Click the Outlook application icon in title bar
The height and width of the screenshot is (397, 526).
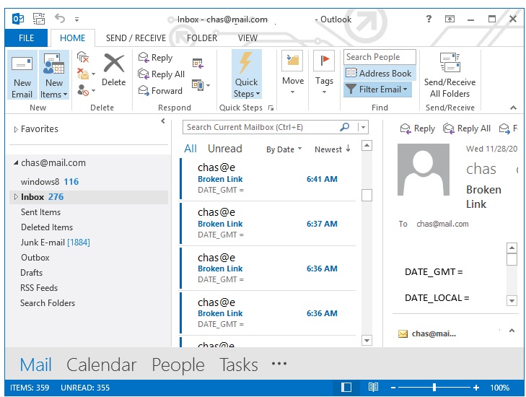pyautogui.click(x=18, y=19)
